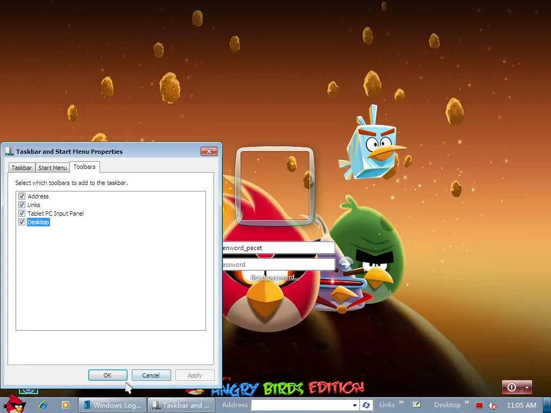Open the Angry Birds Start button
The width and height of the screenshot is (551, 413).
pyautogui.click(x=14, y=404)
